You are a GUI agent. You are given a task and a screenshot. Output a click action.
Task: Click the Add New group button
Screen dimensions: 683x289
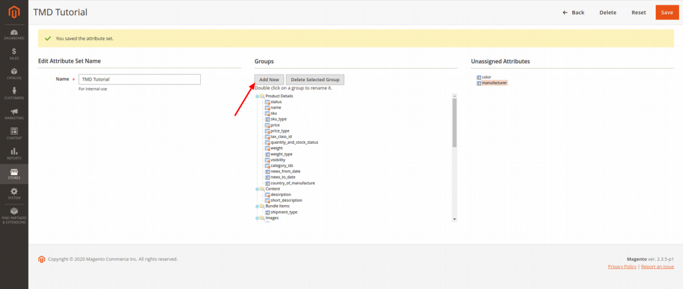pos(269,80)
